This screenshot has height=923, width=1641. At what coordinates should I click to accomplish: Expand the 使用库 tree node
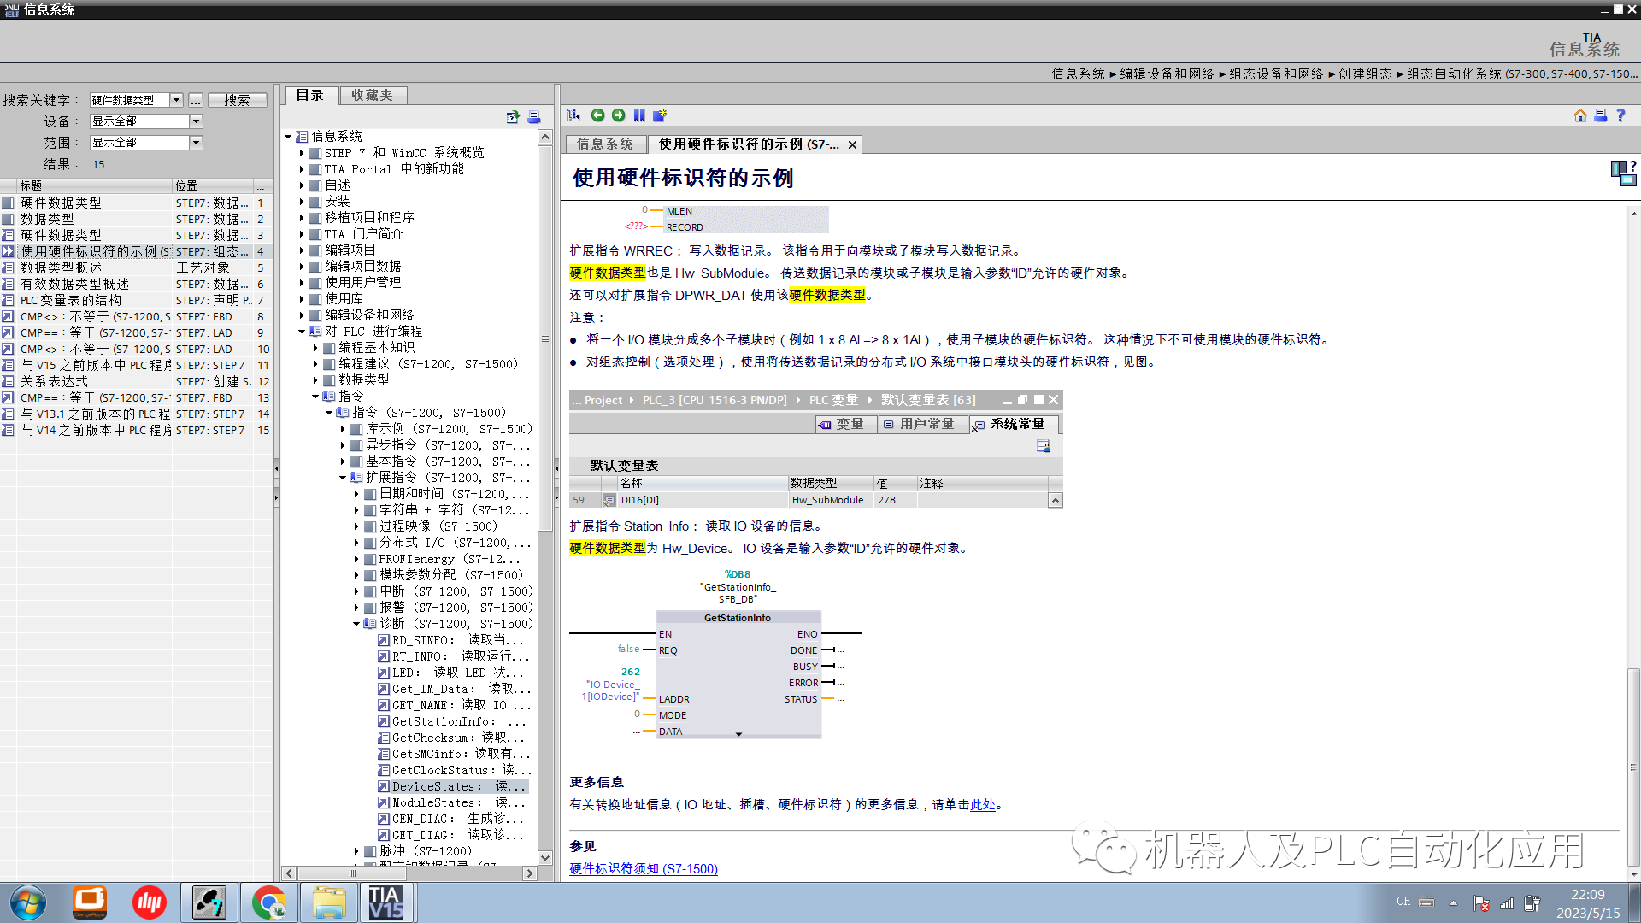coord(302,299)
